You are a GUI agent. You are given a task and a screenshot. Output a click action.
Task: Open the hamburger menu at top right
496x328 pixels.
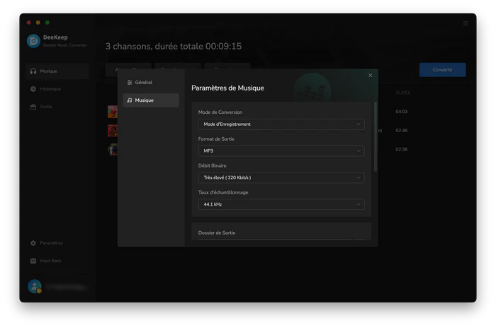466,23
